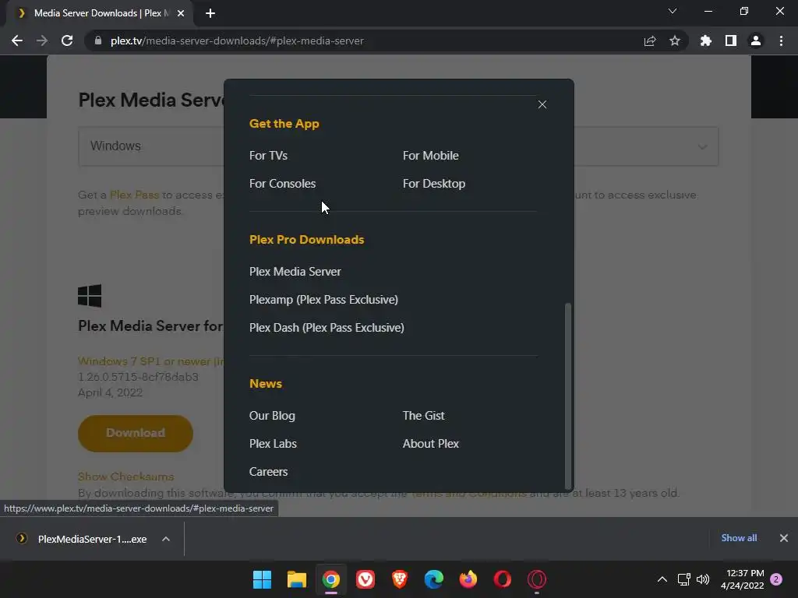Open Vivaldi browser from taskbar
The width and height of the screenshot is (798, 598).
(365, 579)
